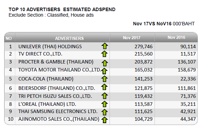Image resolution: width=203 pixels, height=128 pixels.
Task: Click the green up arrow for TV Direct
Action: tap(104, 54)
